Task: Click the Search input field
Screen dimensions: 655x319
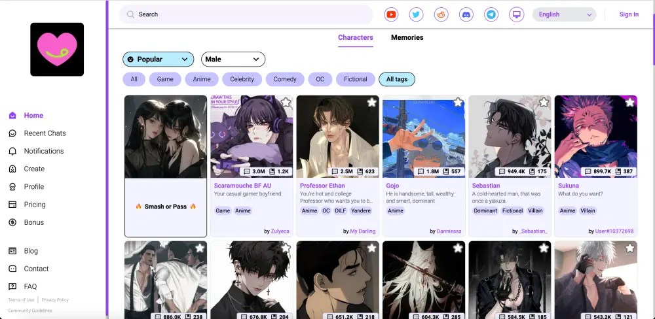Action: coord(246,14)
